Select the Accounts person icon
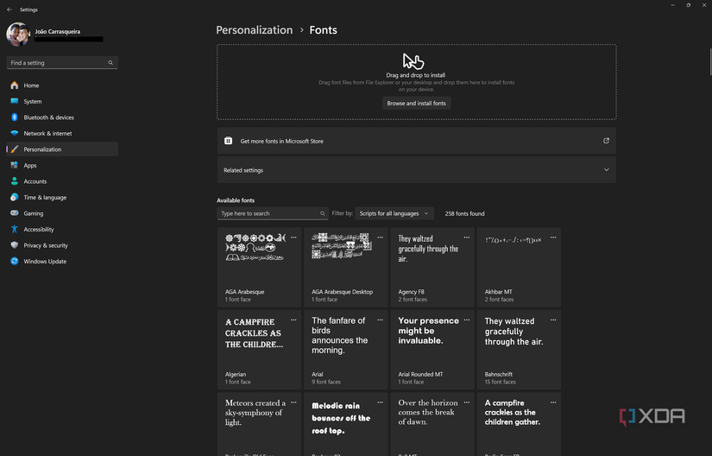 pyautogui.click(x=15, y=181)
